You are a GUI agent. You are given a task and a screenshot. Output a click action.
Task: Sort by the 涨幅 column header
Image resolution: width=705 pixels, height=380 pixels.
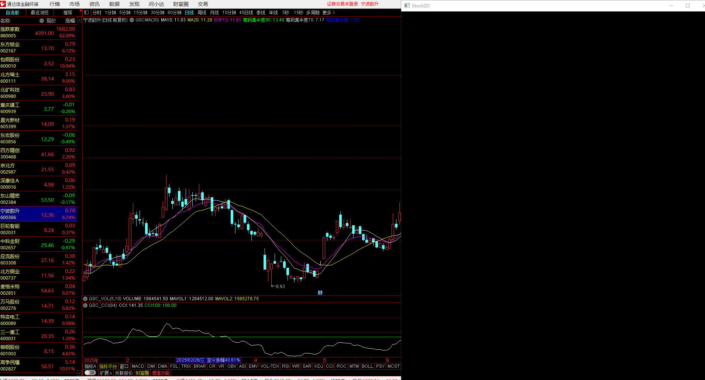pyautogui.click(x=70, y=21)
